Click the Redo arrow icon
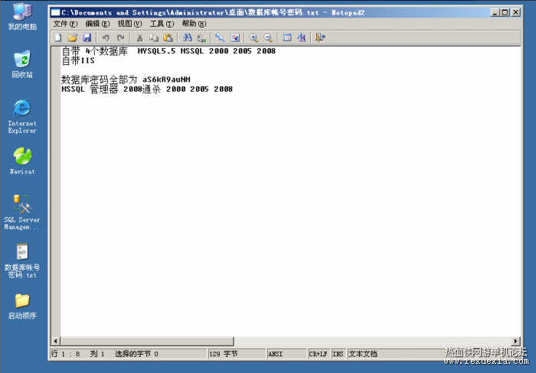 coord(120,37)
